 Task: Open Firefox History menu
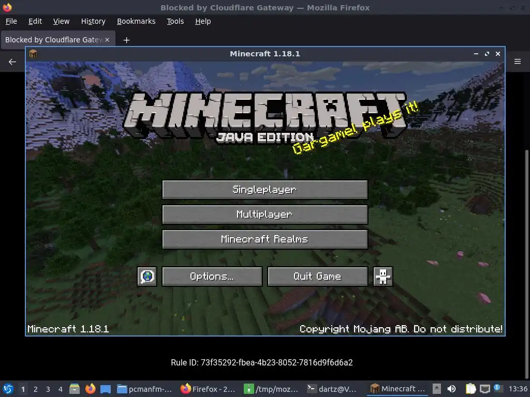pyautogui.click(x=93, y=21)
